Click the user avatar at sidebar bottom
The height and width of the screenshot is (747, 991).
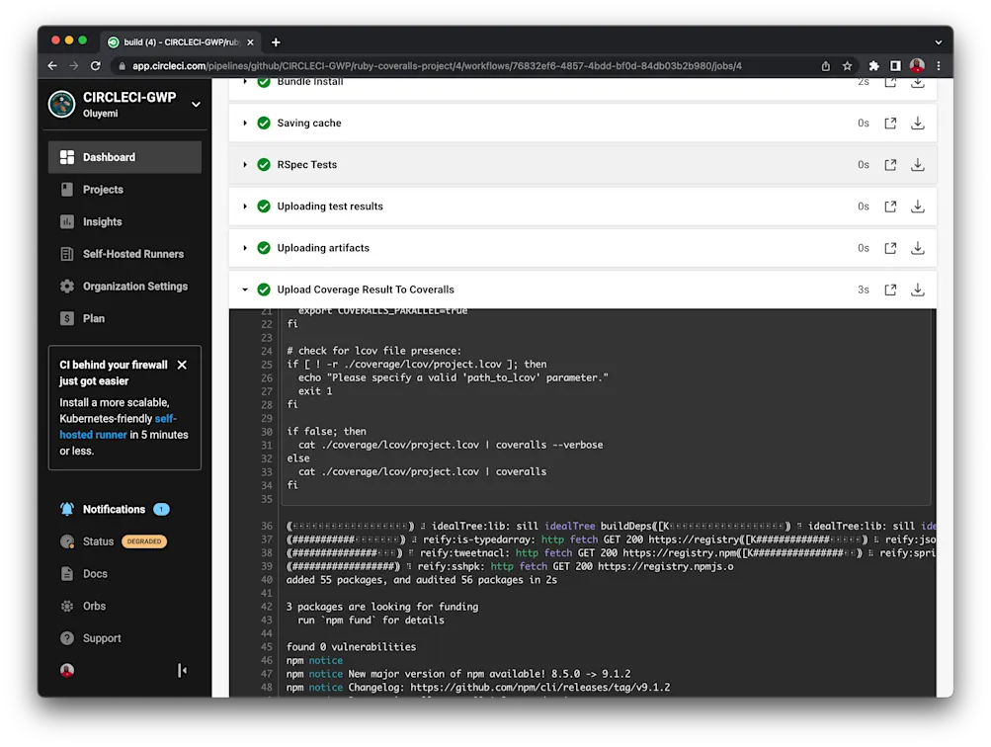[67, 671]
